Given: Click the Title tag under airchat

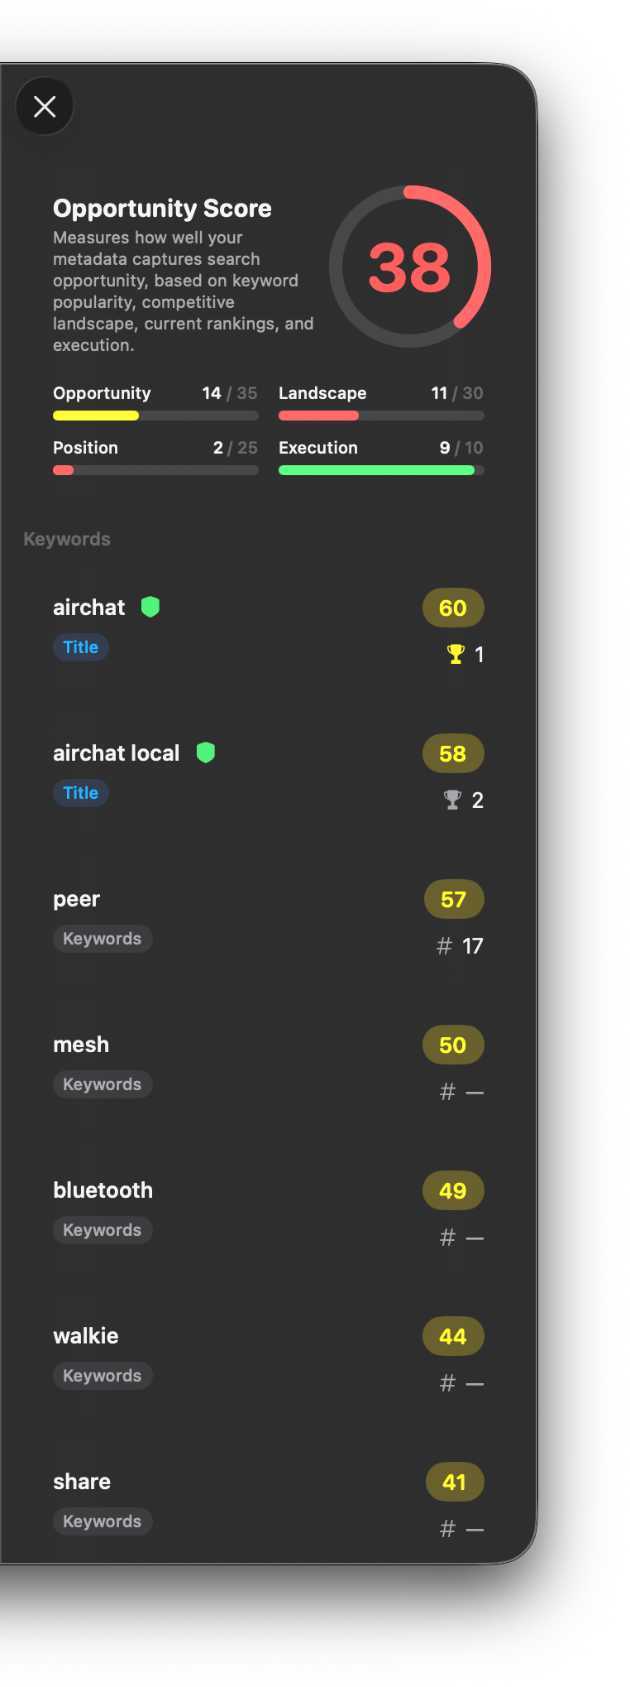Looking at the screenshot, I should [81, 647].
